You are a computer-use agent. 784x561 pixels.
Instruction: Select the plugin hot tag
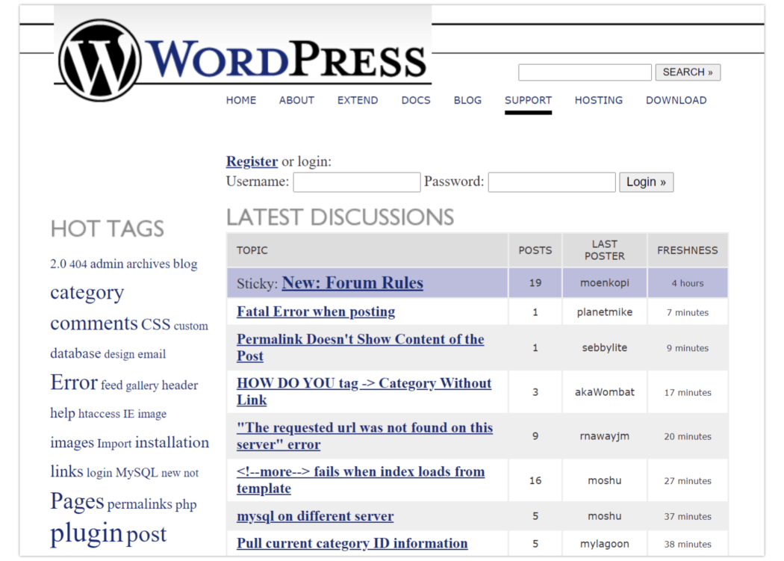(x=86, y=533)
